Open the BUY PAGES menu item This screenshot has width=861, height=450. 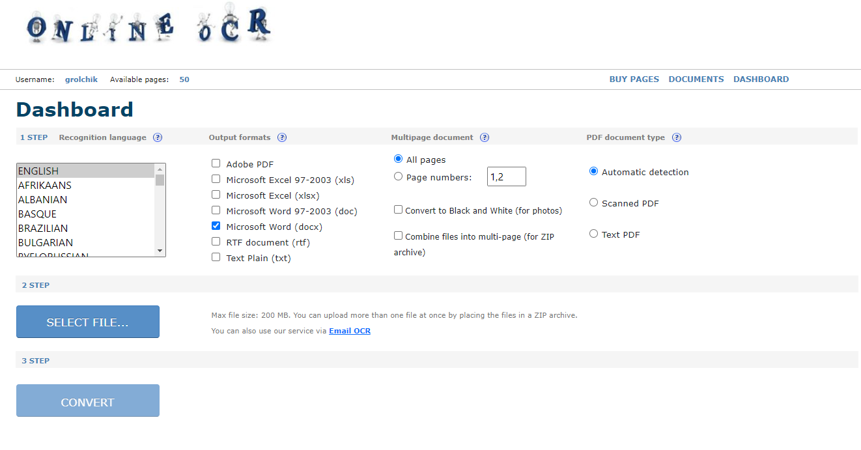(x=634, y=79)
